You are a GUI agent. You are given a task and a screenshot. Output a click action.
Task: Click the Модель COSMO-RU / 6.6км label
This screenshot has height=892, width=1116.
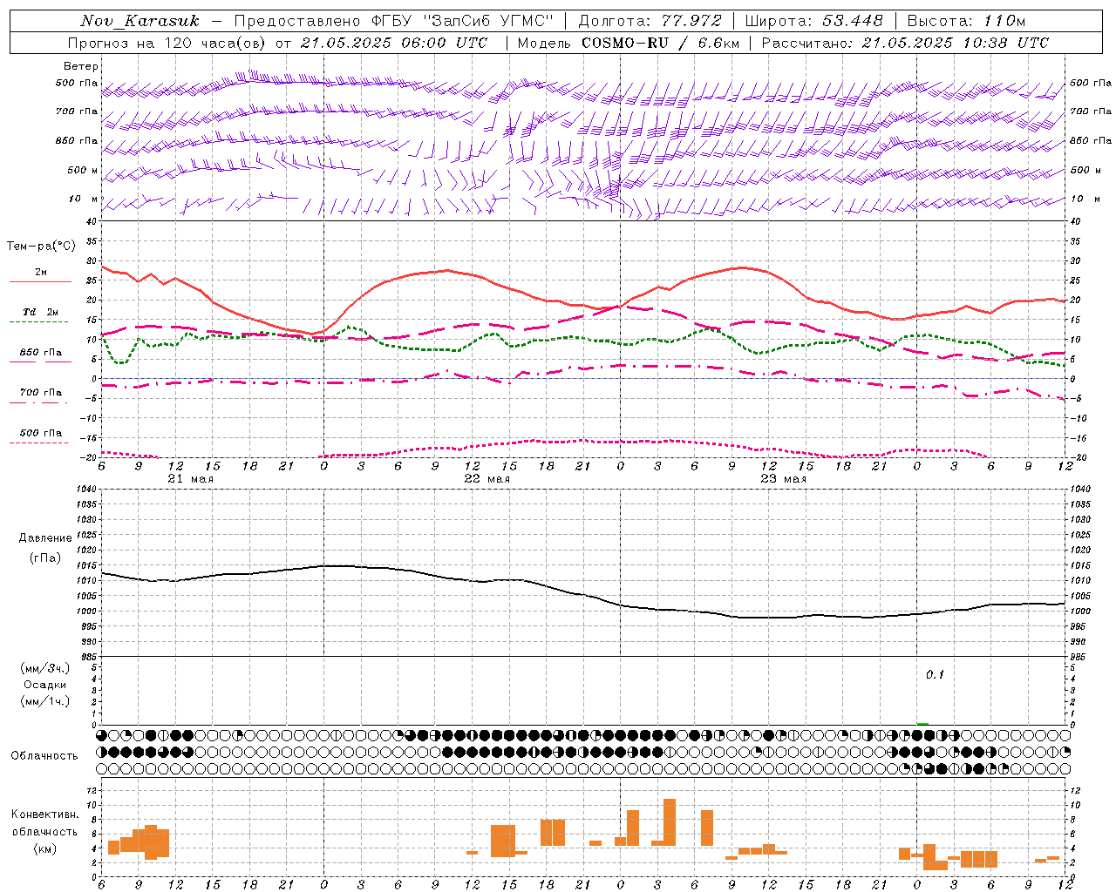[628, 43]
